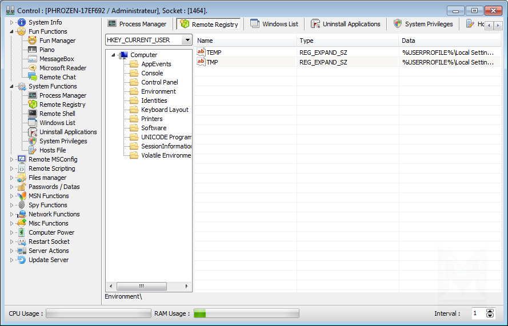Viewport: 508px width, 326px height.
Task: Select the Software registry key folder
Action: point(154,128)
